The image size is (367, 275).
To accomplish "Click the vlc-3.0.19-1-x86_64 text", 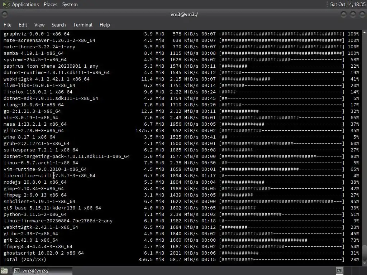I will (31, 117).
